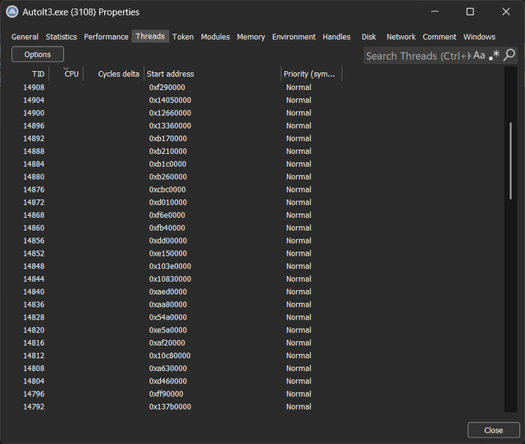Click start address 0xd010000
The image size is (525, 444).
(167, 202)
